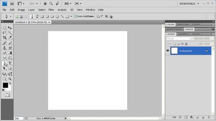Select the Clone Stamp tool
Screen dimensions: 216x121
(4, 48)
